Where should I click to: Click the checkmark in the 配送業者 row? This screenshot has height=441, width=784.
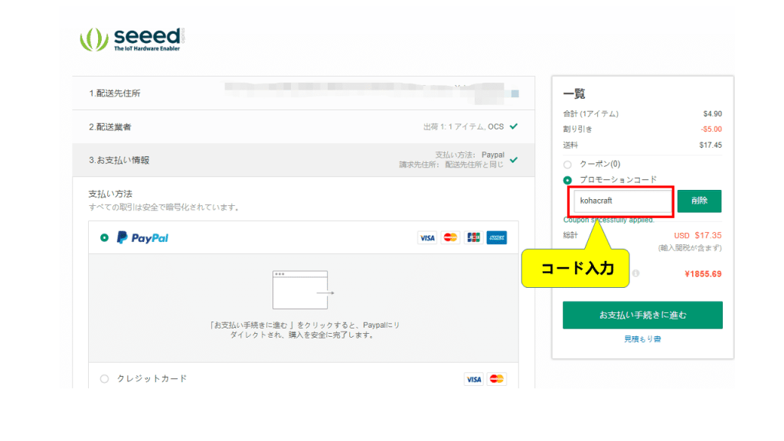click(514, 126)
